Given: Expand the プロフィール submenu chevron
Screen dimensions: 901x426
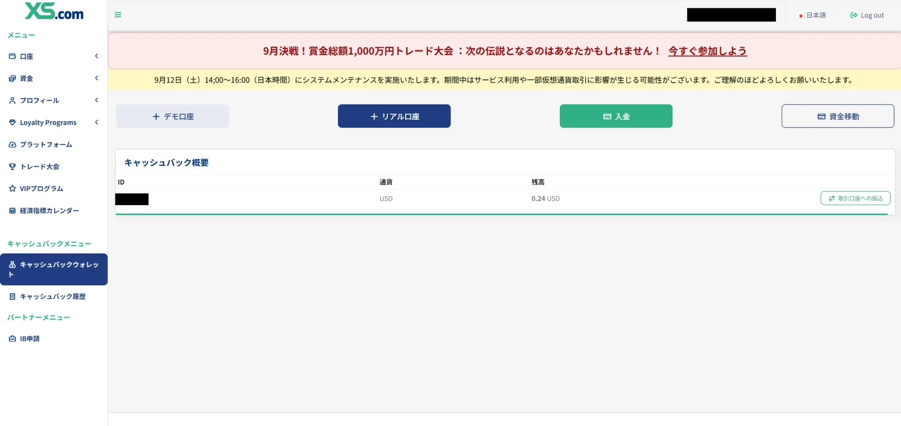Looking at the screenshot, I should [x=96, y=100].
